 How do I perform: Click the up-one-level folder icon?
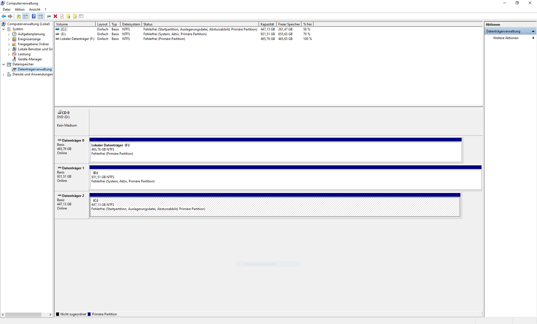18,16
